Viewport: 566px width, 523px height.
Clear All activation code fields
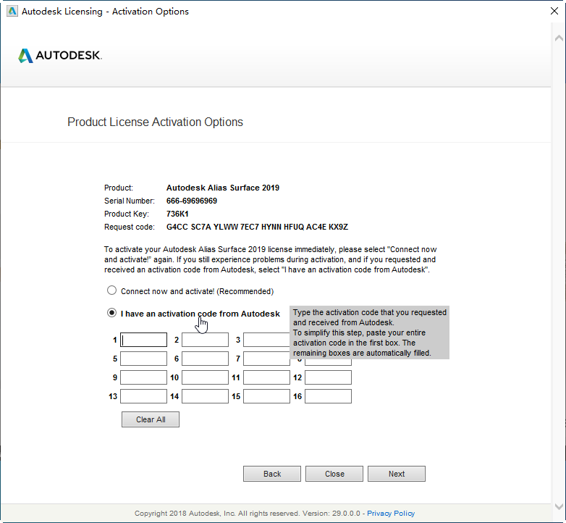[x=151, y=419]
